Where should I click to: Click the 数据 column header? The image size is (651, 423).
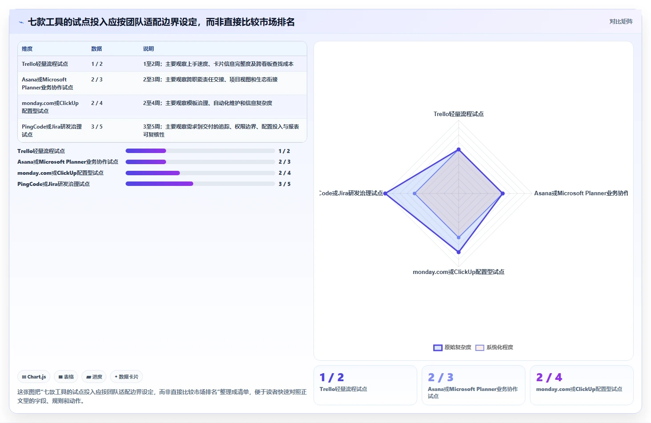pos(97,49)
